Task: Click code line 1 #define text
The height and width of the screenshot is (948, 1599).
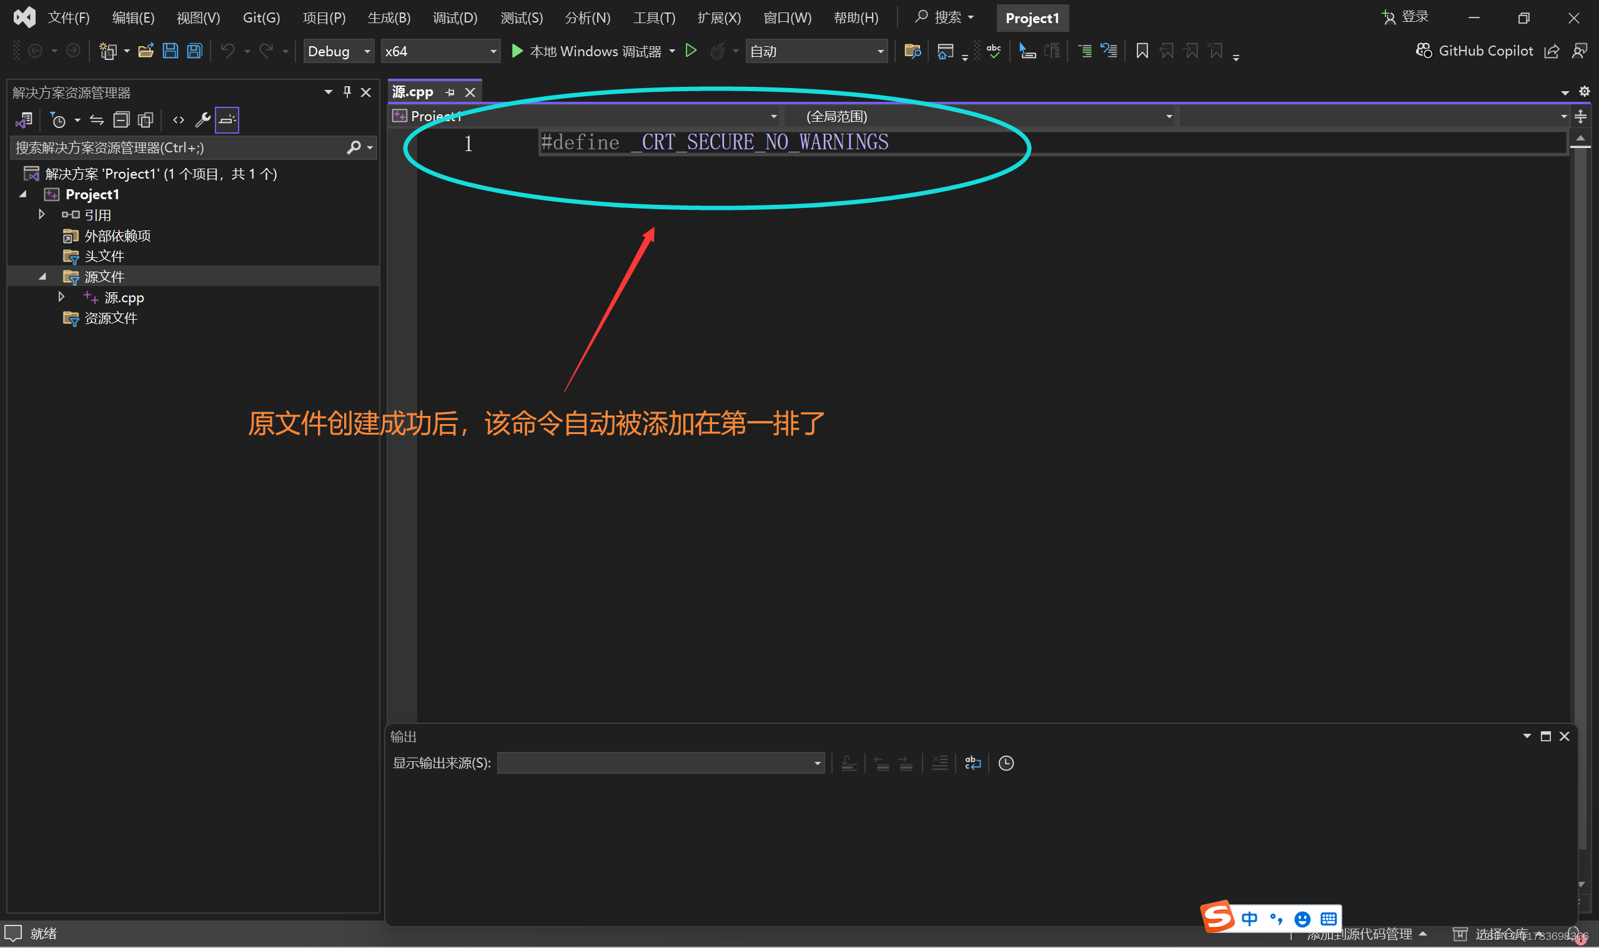Action: (x=714, y=142)
